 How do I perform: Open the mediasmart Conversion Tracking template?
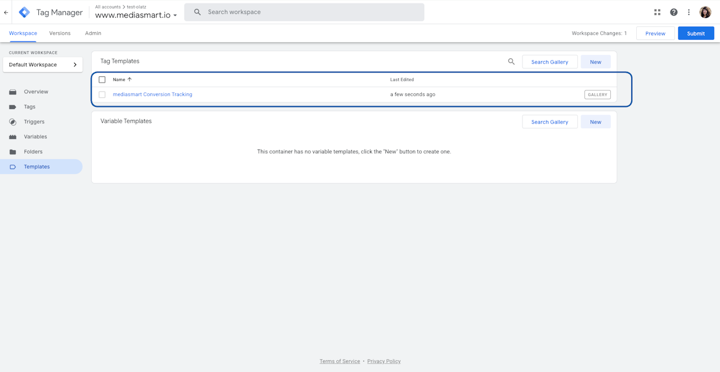[x=152, y=94]
